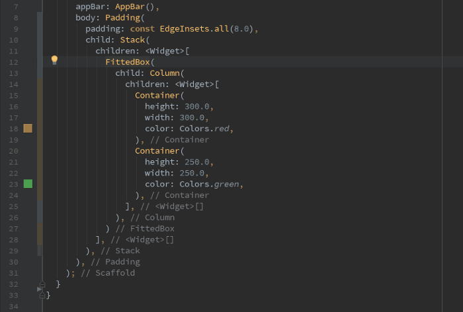Click line number 12 in the gutter

click(15, 61)
